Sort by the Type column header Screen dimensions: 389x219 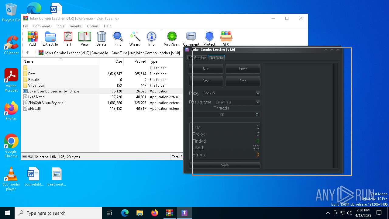(x=165, y=61)
